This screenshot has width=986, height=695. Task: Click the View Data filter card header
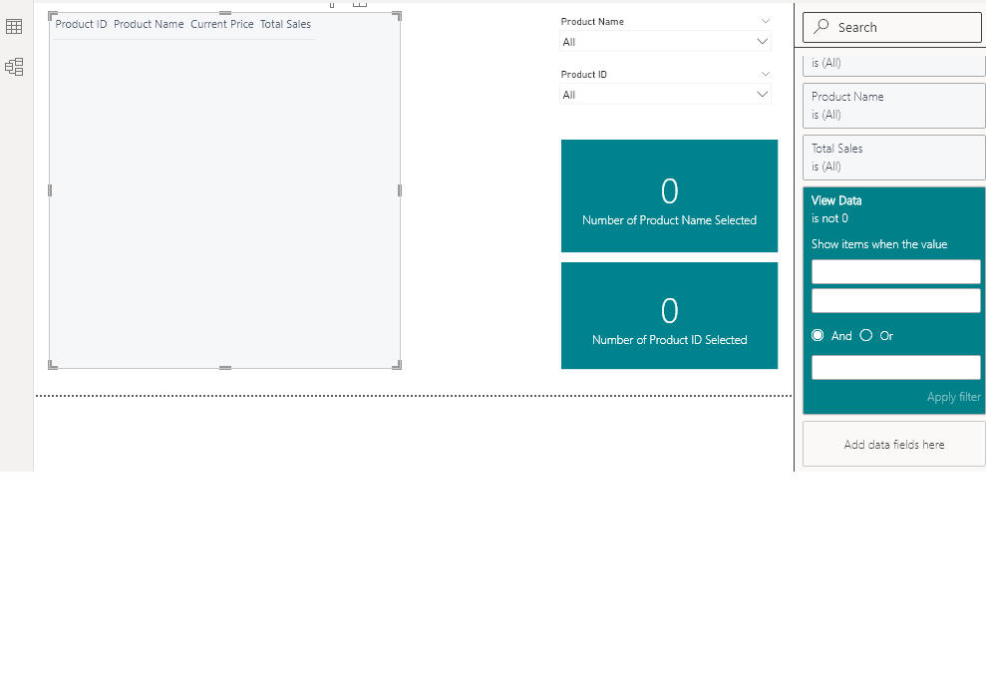pos(835,200)
